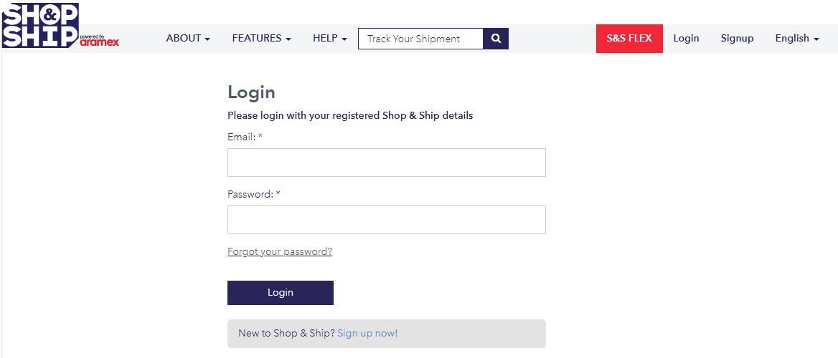Image resolution: width=838 pixels, height=358 pixels.
Task: Click the magnifying glass search icon
Action: [496, 39]
